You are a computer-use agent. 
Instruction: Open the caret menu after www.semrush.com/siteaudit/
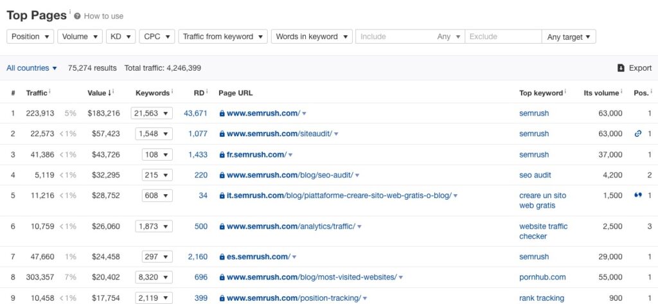pos(336,134)
